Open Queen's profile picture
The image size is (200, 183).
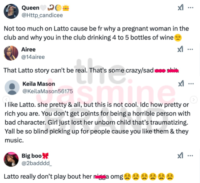[11, 11]
